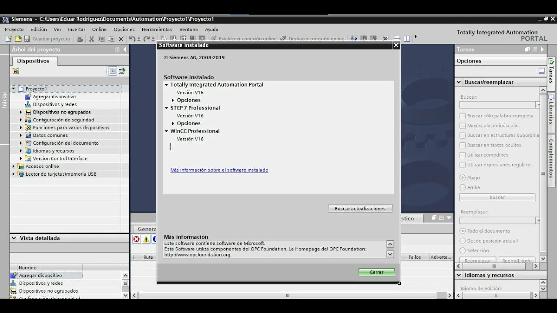Expand Configuración de seguridad tree node

click(20, 120)
